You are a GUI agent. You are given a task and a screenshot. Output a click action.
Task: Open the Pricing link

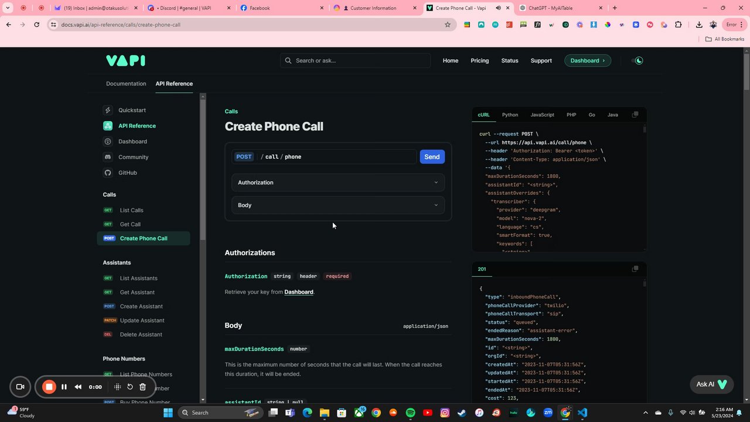point(479,60)
